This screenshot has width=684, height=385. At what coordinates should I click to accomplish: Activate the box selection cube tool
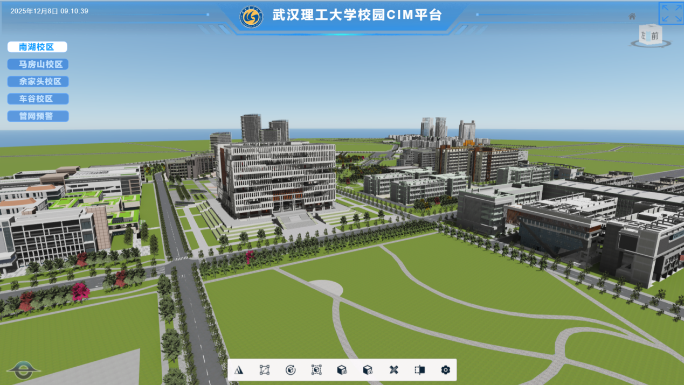316,370
